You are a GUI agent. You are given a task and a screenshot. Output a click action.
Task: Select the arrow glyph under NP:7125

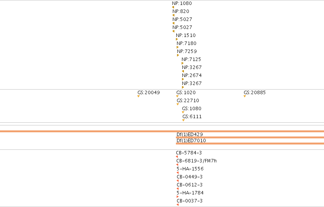tap(182, 63)
